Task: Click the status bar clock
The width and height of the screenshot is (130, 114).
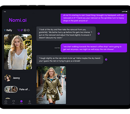Action: [5, 12]
